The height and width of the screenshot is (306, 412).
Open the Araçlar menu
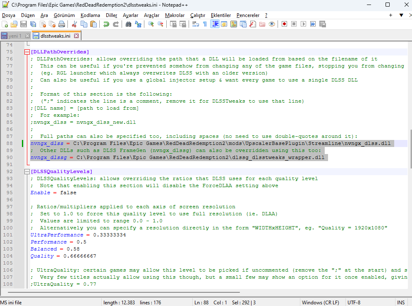pos(152,15)
